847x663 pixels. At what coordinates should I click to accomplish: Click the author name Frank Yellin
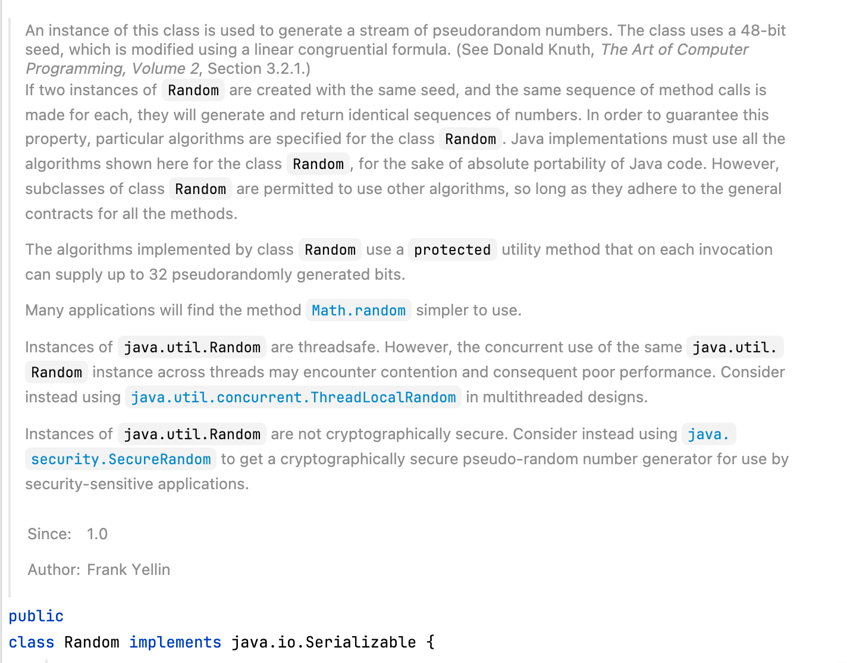pos(128,570)
